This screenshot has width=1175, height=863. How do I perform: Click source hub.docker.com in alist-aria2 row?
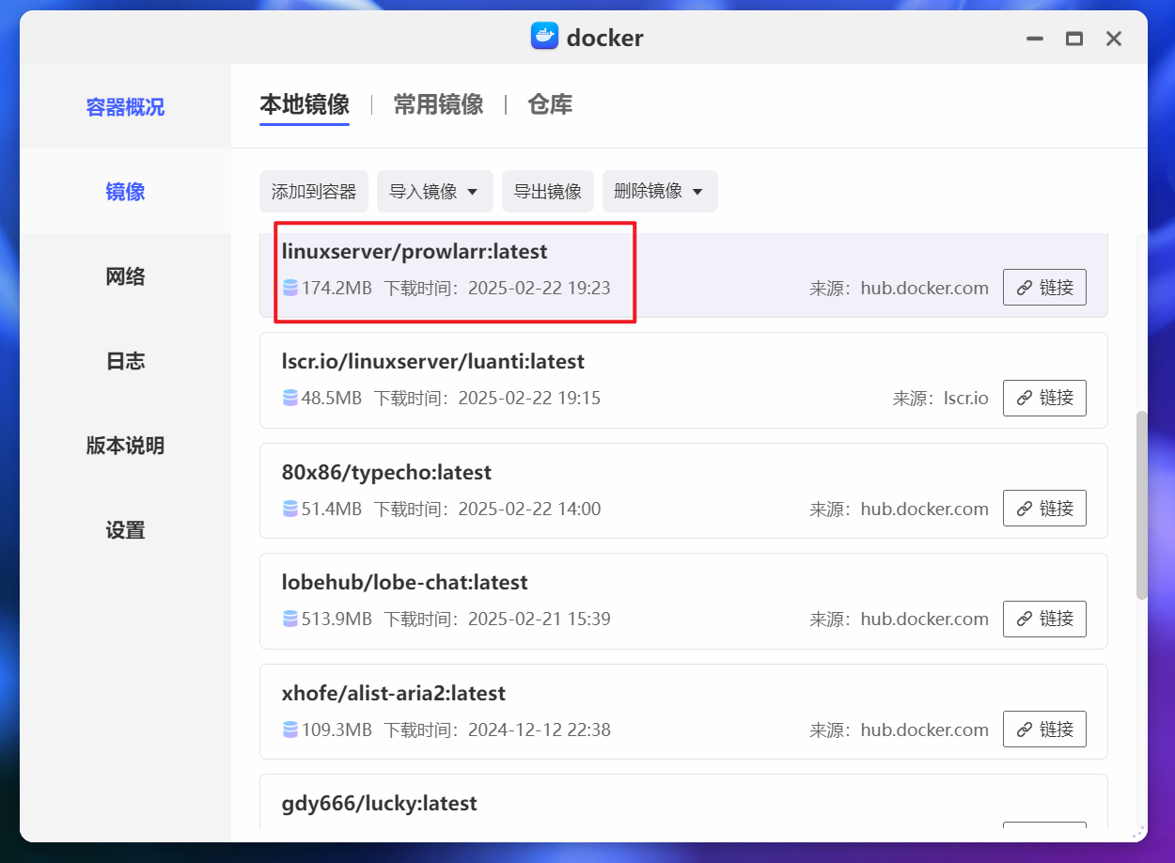925,730
